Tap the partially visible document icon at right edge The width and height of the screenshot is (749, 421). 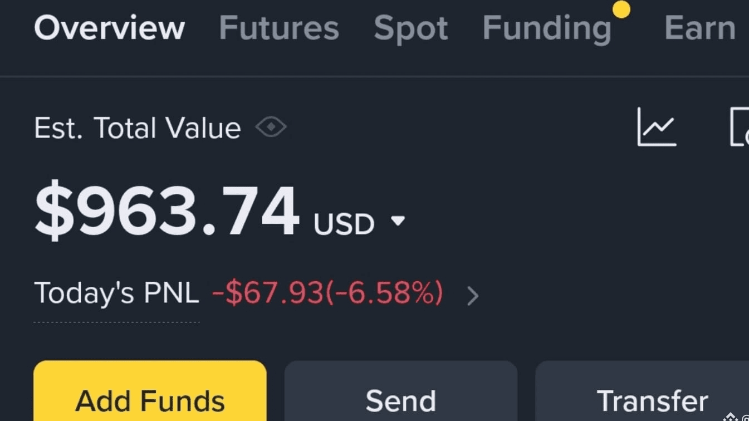[740, 127]
